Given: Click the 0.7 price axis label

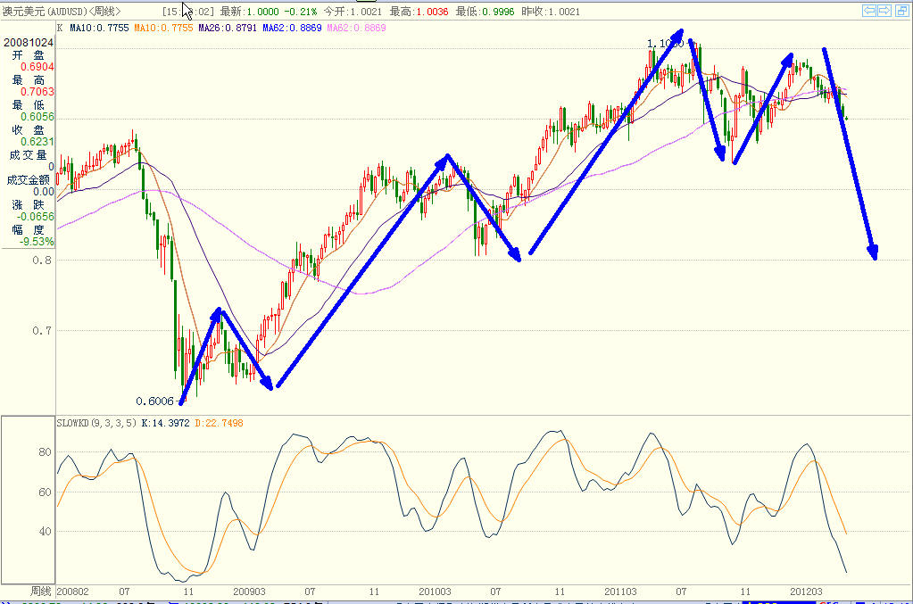Looking at the screenshot, I should [42, 331].
